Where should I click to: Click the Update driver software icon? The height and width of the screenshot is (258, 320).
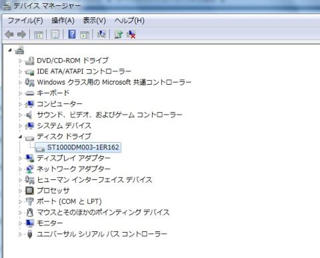click(x=118, y=34)
